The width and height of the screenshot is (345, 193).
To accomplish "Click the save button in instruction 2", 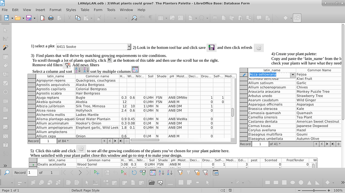I will (211, 48).
